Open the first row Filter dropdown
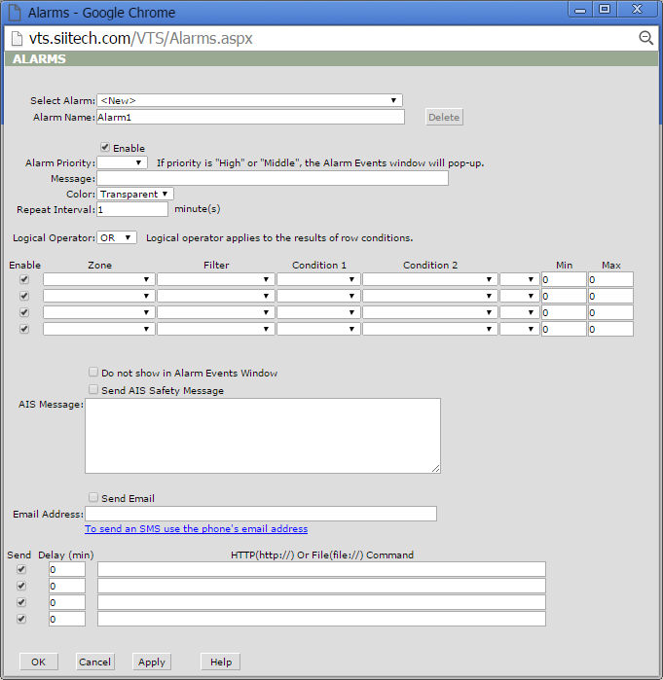Screen dimensions: 663x680 click(215, 279)
